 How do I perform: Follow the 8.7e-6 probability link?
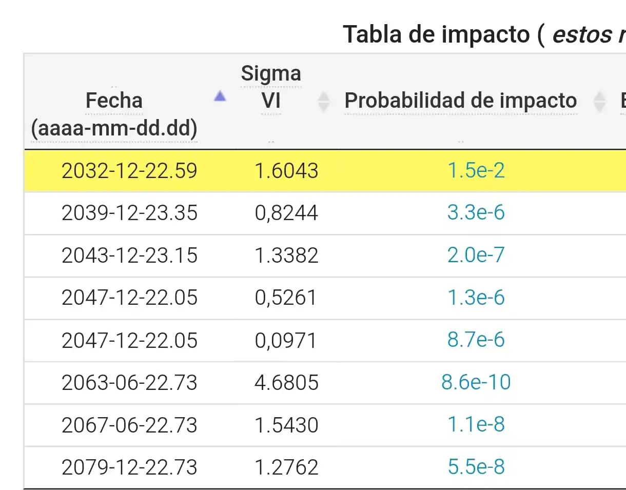click(476, 340)
